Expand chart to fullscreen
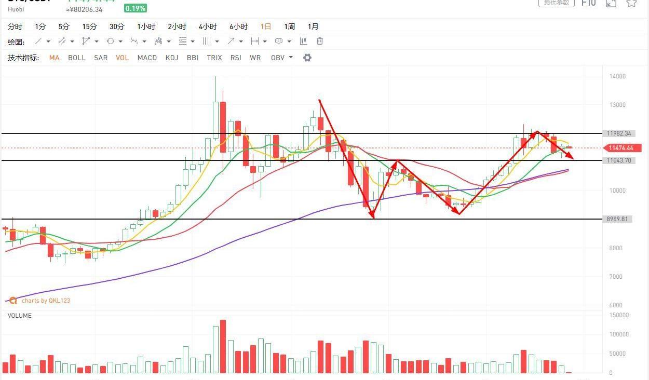The width and height of the screenshot is (649, 380). [x=611, y=3]
